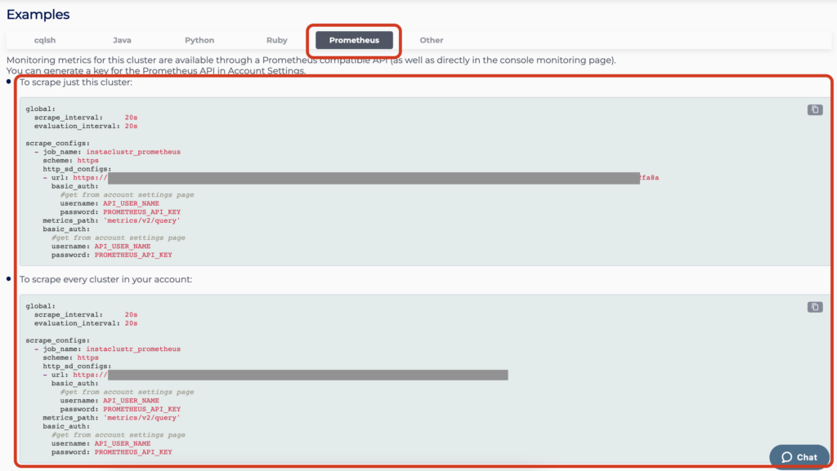Click "To scrape every cluster in your account" text
837x471 pixels.
(x=106, y=279)
